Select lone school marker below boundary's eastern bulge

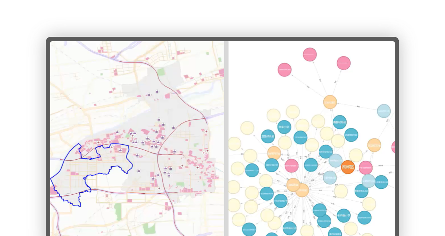[x=139, y=171]
